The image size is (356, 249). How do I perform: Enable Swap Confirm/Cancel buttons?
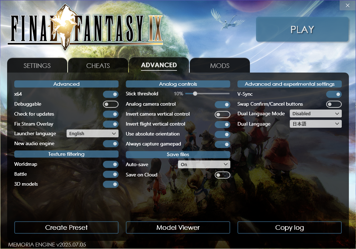tap(334, 104)
